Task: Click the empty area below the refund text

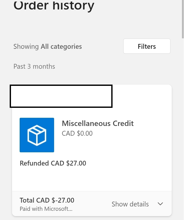Action: 92,179
